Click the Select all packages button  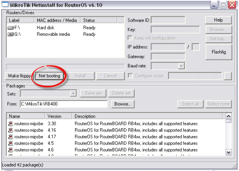pyautogui.click(x=190, y=104)
